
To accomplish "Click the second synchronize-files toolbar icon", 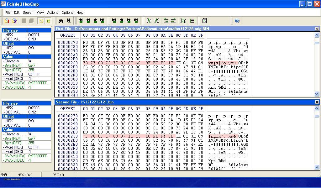I will pyautogui.click(x=156, y=21).
